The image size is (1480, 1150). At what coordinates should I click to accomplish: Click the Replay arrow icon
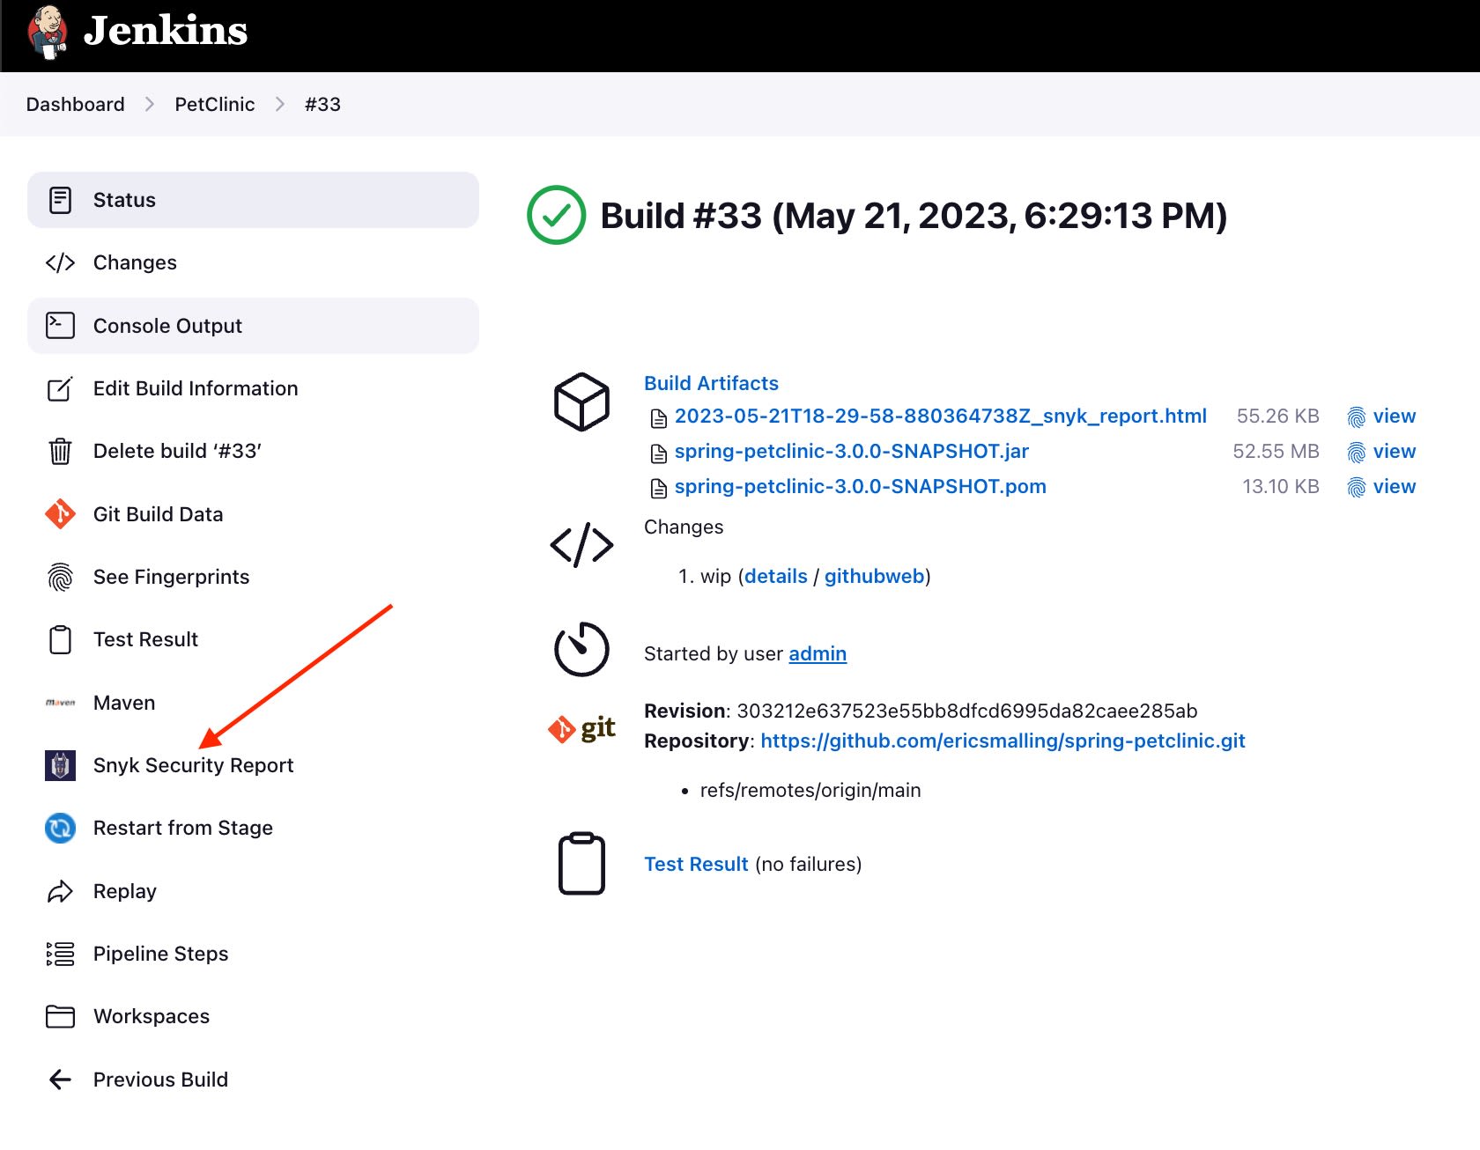pyautogui.click(x=60, y=891)
